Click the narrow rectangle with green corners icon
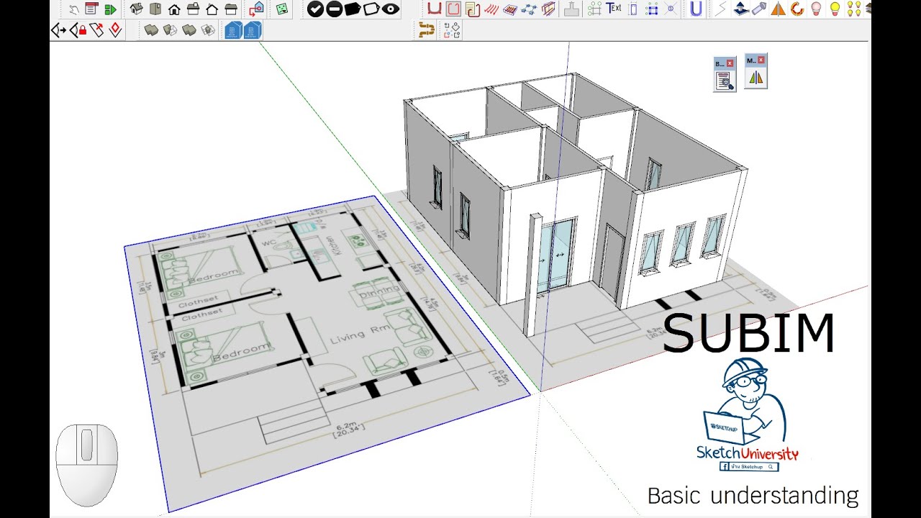Screen dimensions: 921x518 point(633,9)
